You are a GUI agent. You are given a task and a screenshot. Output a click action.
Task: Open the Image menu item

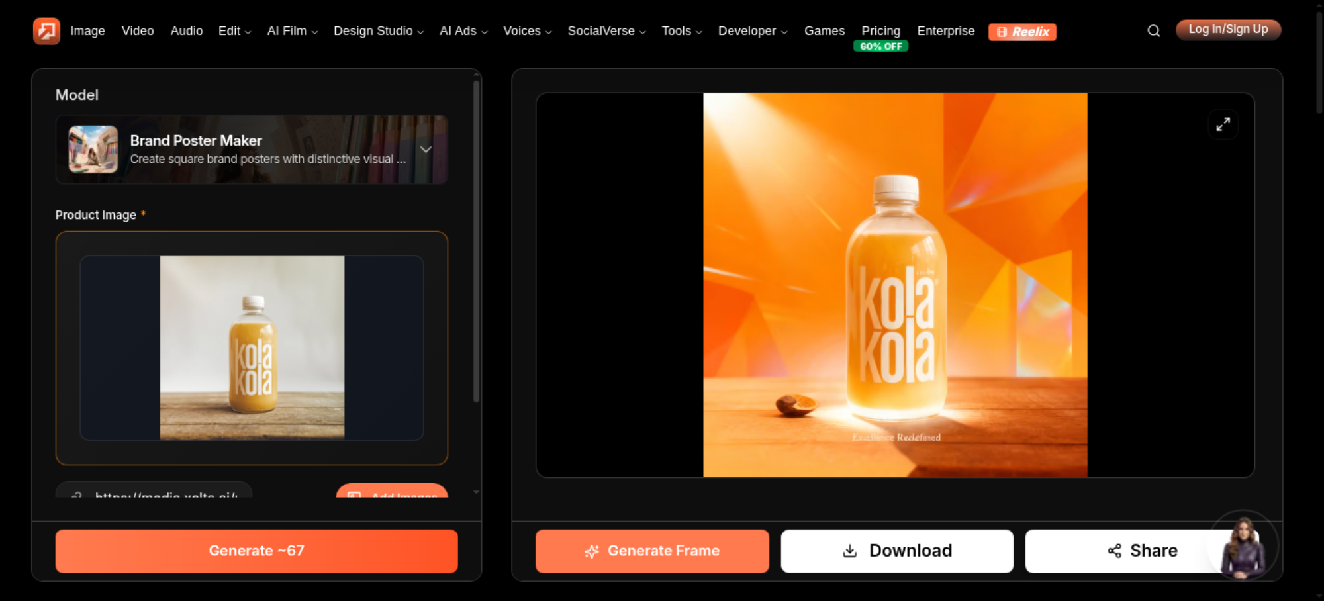(87, 31)
